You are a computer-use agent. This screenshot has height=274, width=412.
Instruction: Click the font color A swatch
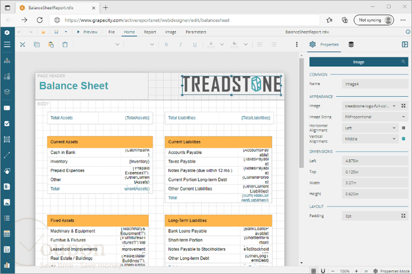pos(211,44)
